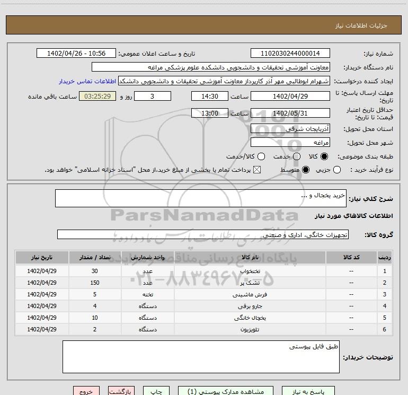The width and height of the screenshot is (408, 395).
Task: Toggle the اسناد خزانه اسلامی payment checkbox
Action: tap(257, 170)
